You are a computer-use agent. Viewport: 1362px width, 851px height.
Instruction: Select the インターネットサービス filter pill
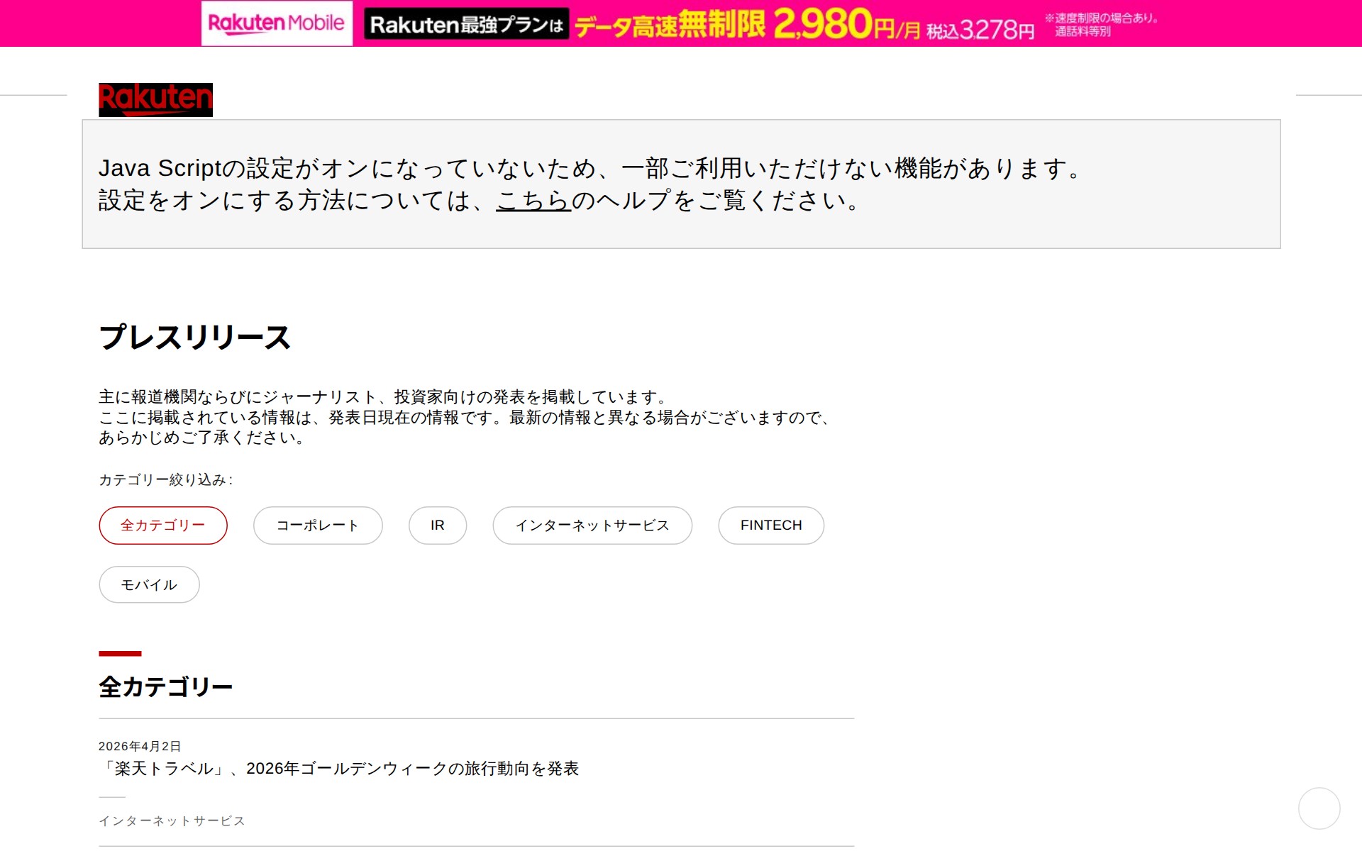(592, 525)
